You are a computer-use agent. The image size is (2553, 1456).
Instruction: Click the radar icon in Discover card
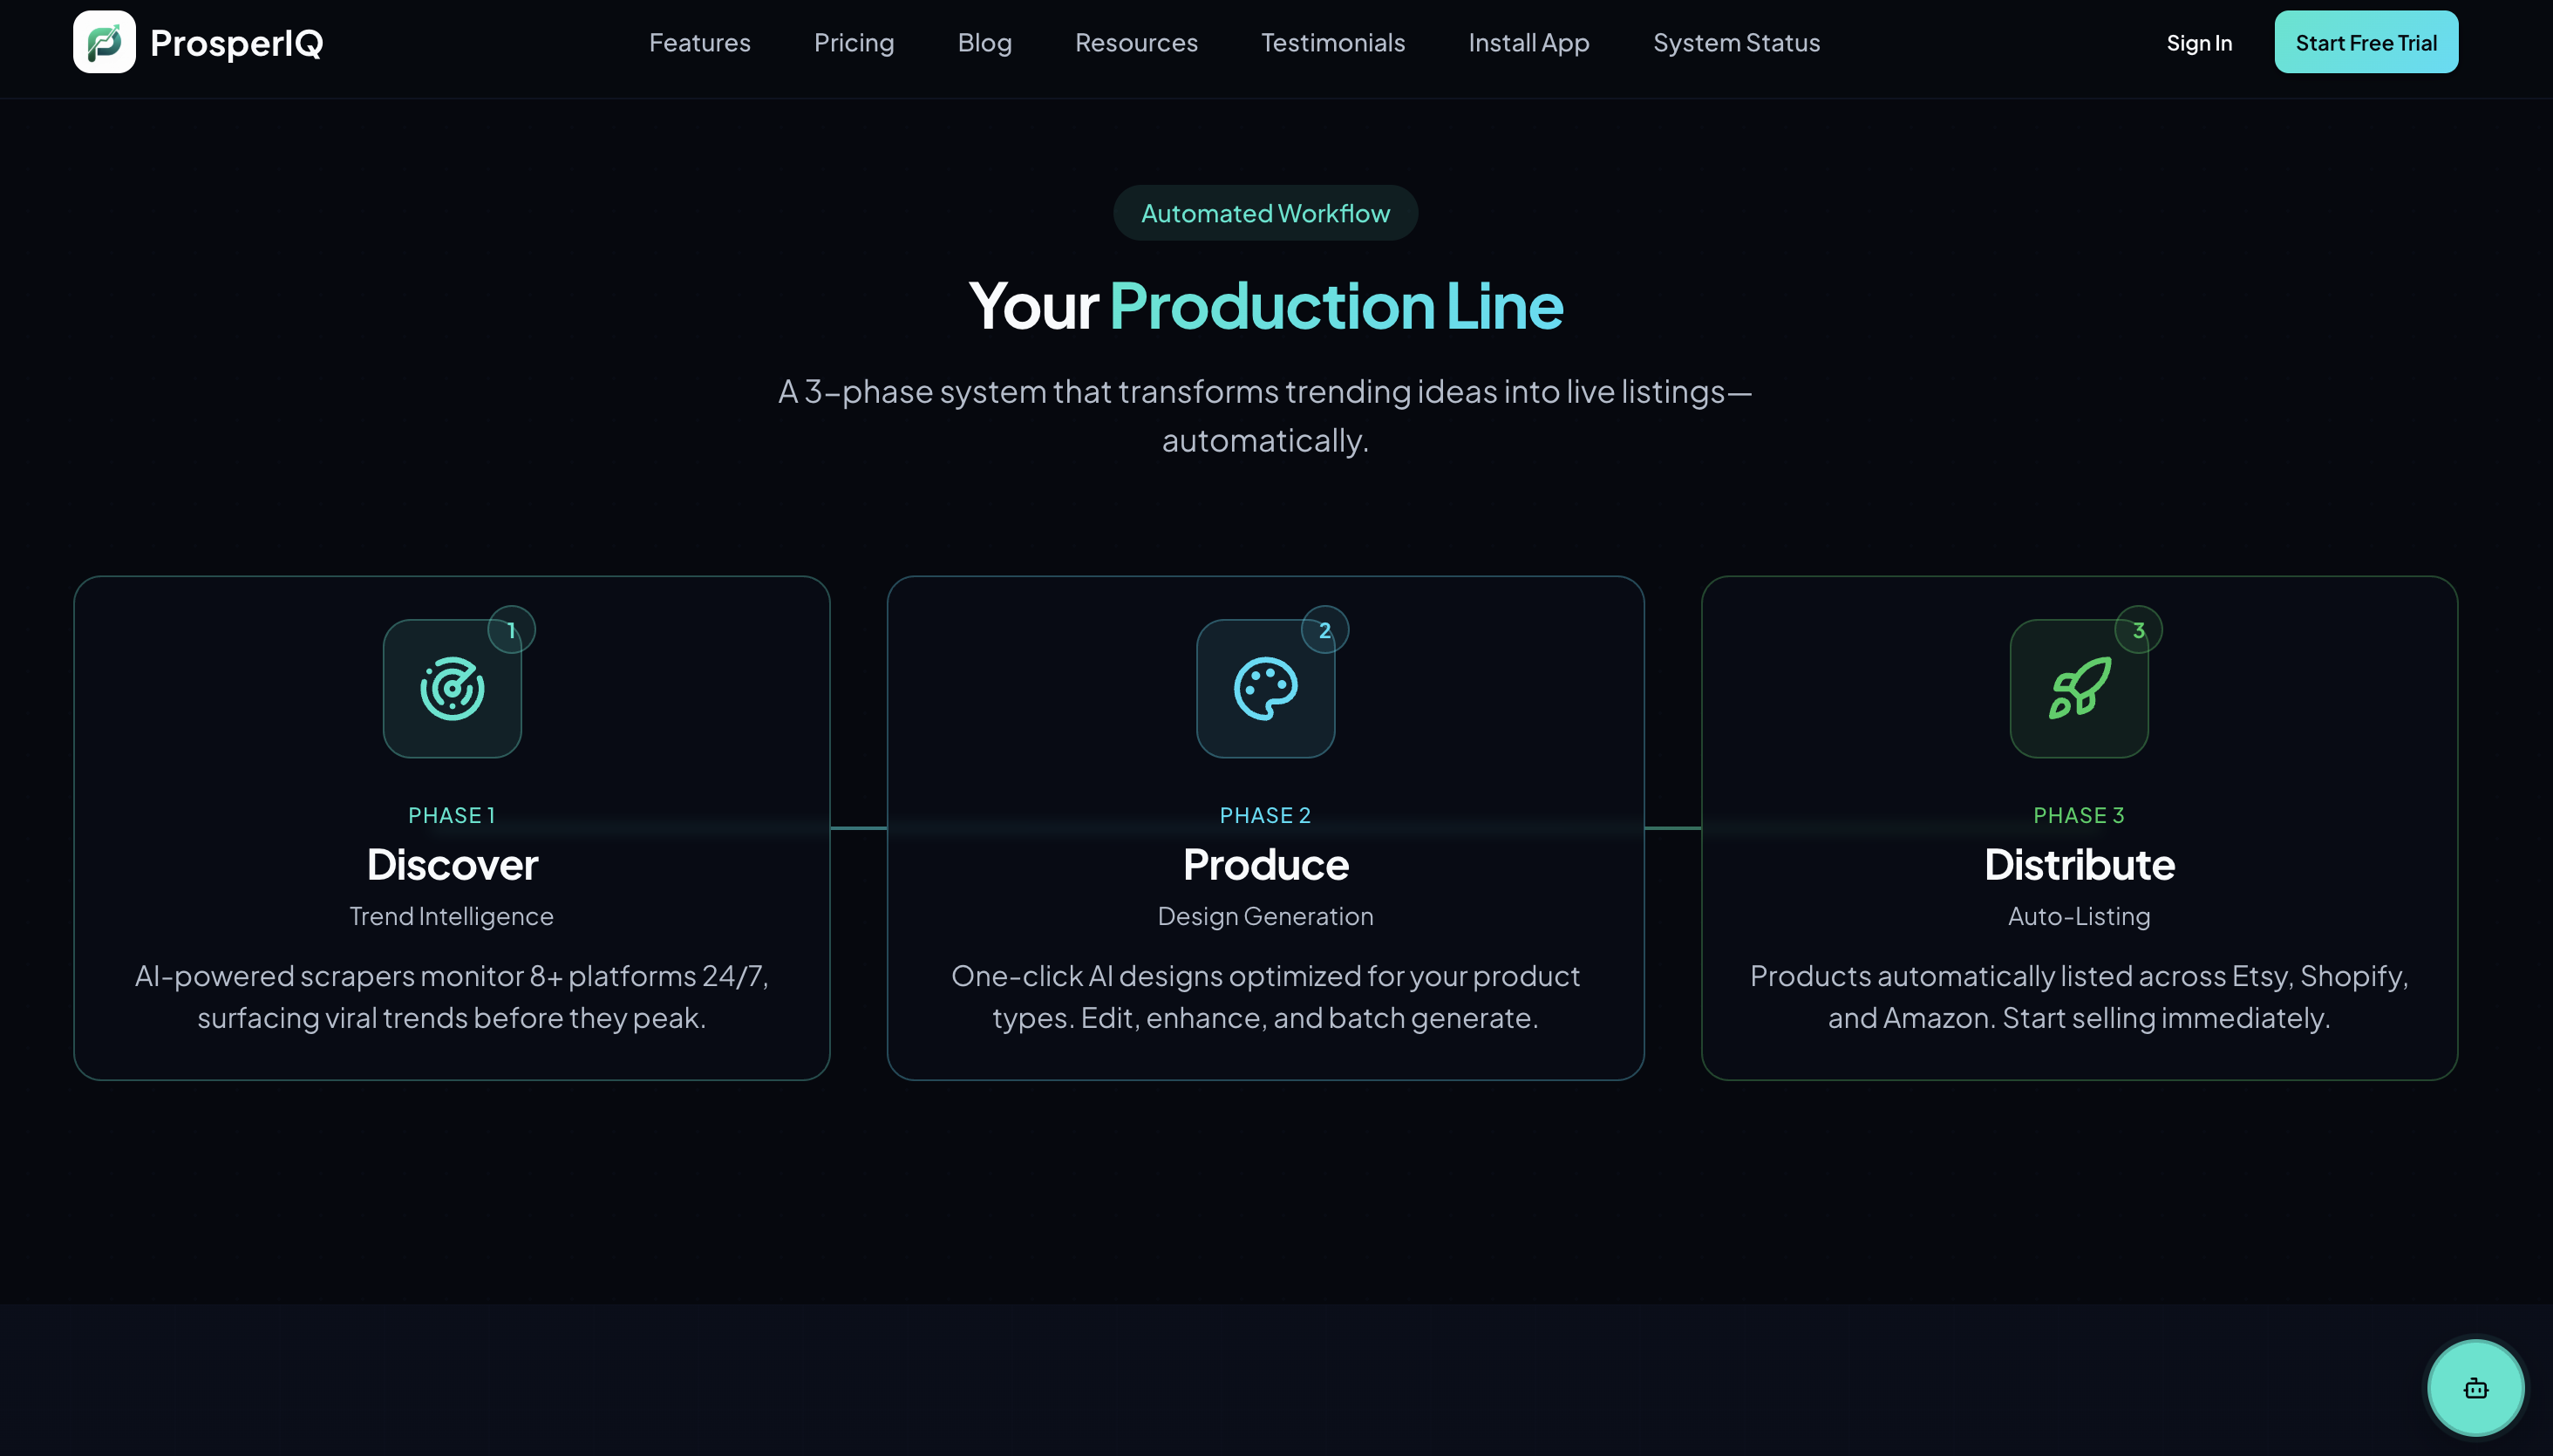click(452, 688)
